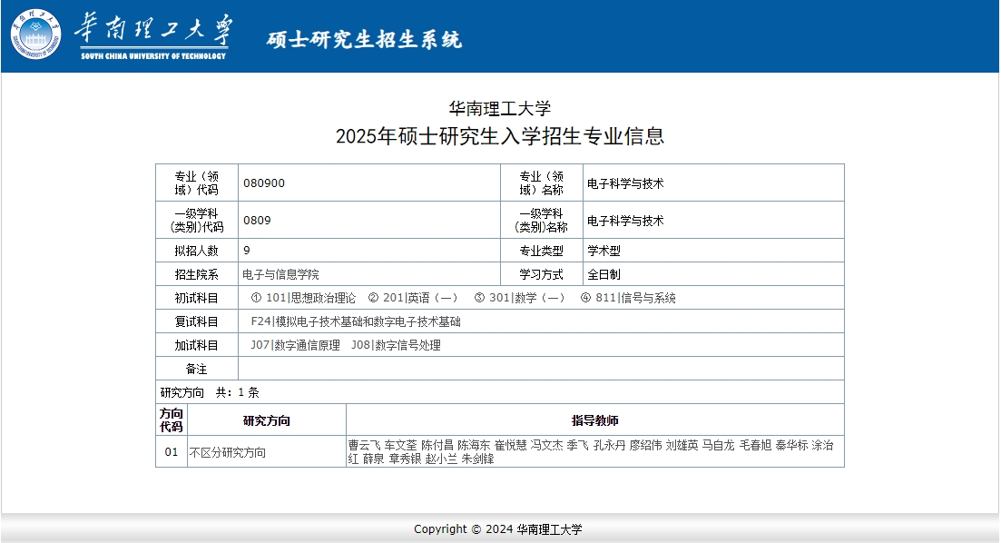Click the 方向代码 column header

(172, 420)
